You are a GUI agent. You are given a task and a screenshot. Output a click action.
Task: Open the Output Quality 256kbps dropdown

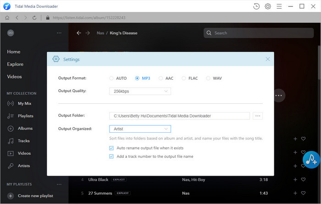click(140, 91)
